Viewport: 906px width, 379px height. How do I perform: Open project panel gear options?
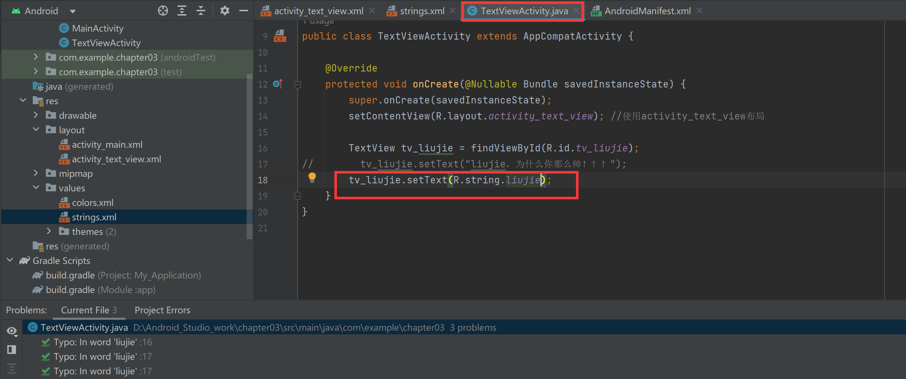coord(225,11)
